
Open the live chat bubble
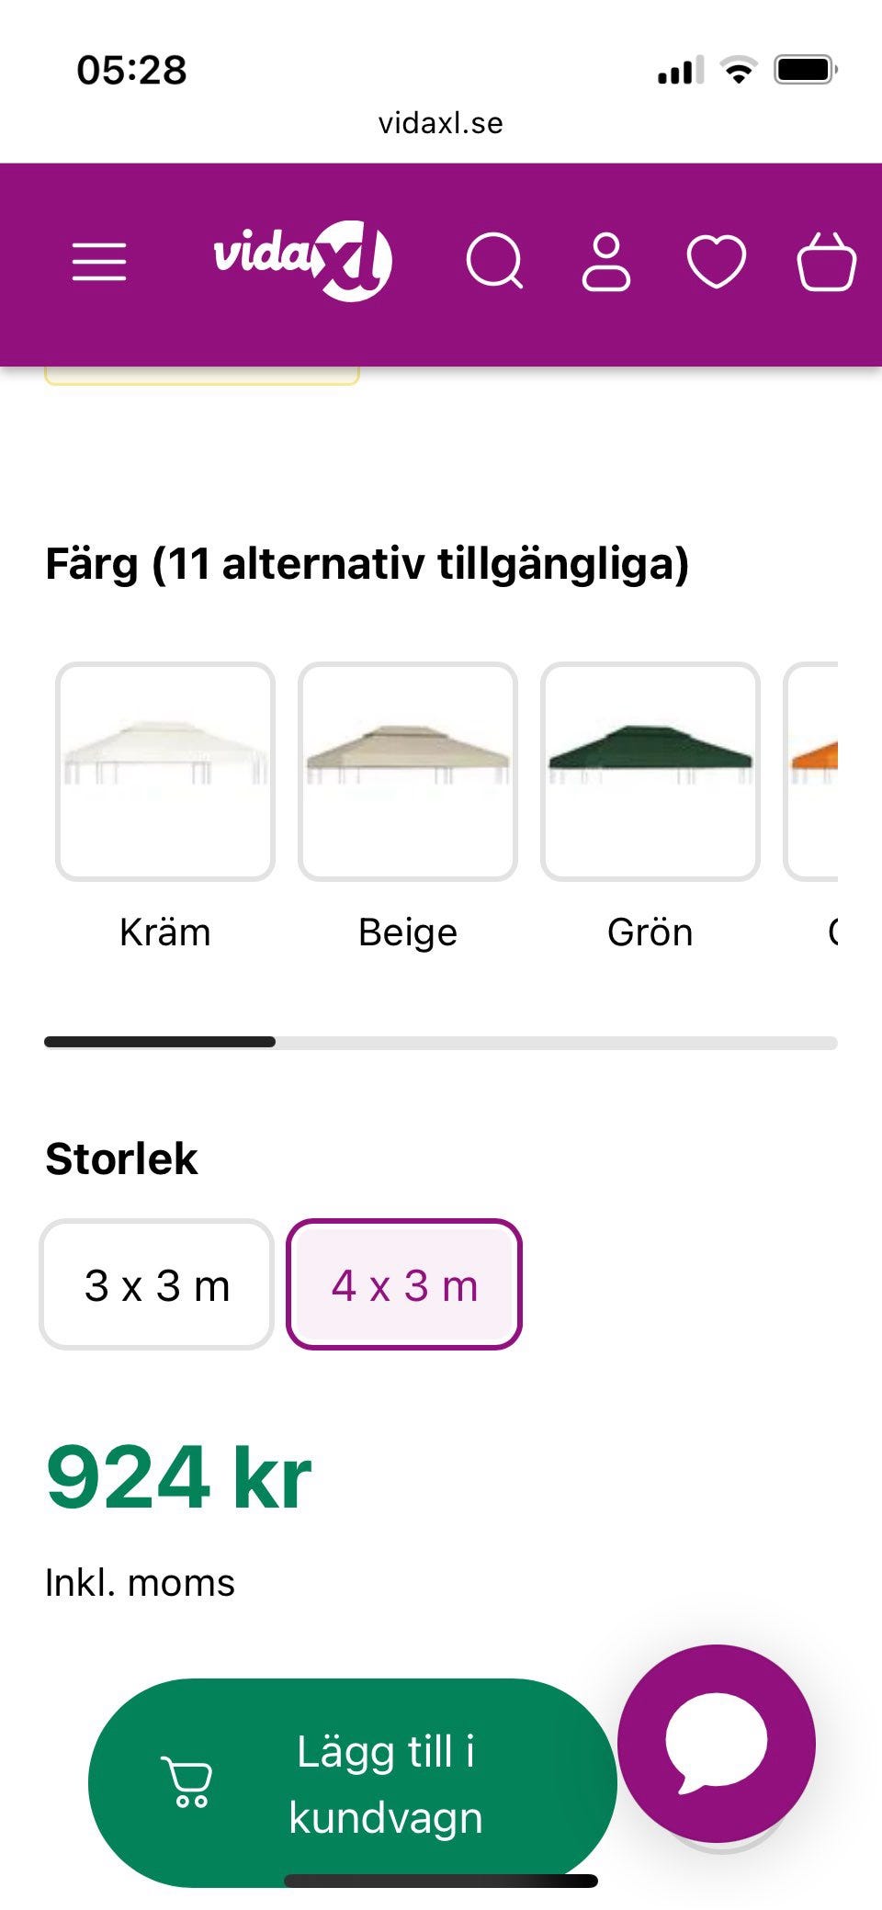717,1743
